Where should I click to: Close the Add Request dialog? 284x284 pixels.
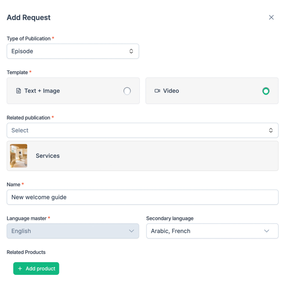pyautogui.click(x=271, y=18)
